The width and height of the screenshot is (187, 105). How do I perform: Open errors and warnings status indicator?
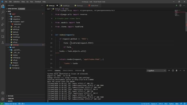click(x=21, y=104)
